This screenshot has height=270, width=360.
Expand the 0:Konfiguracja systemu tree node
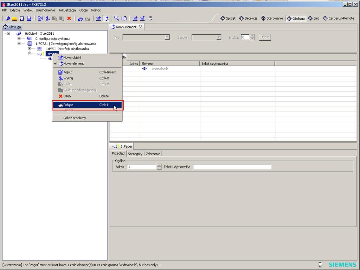coord(19,39)
